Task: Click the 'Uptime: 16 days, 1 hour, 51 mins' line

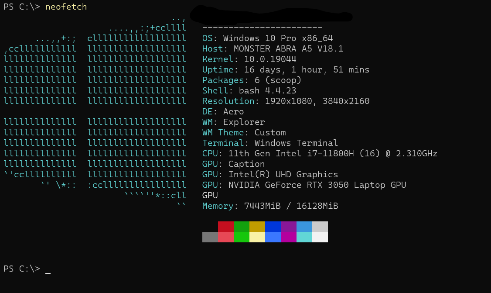Action: coord(286,69)
